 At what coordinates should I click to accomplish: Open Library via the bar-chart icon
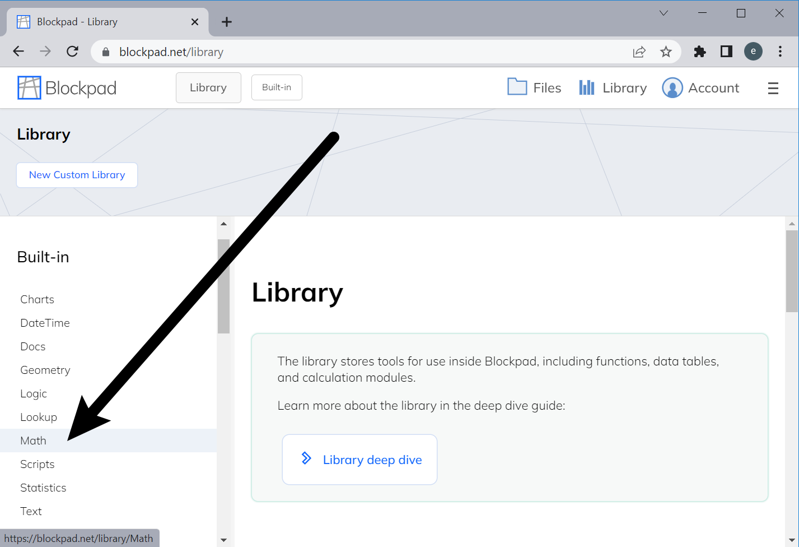(587, 87)
